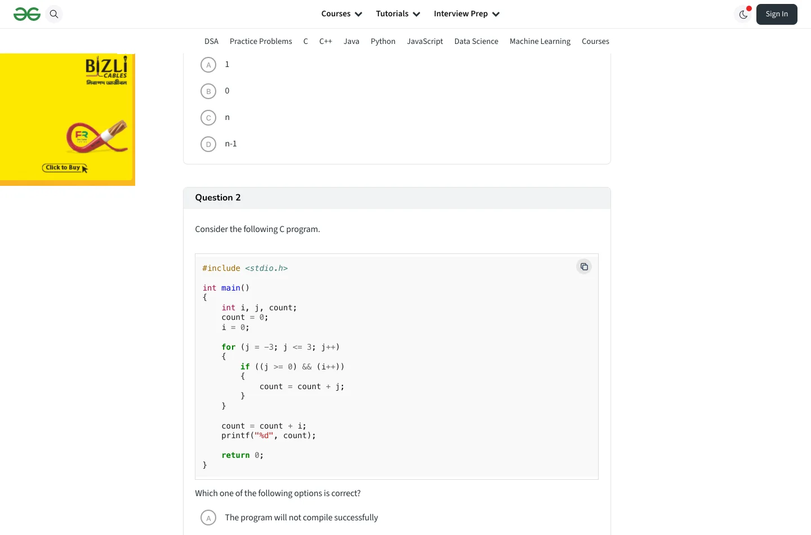Select option A with answer 1
Image resolution: width=811 pixels, height=535 pixels.
coord(208,65)
